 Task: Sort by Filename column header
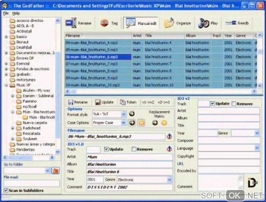tap(98, 36)
